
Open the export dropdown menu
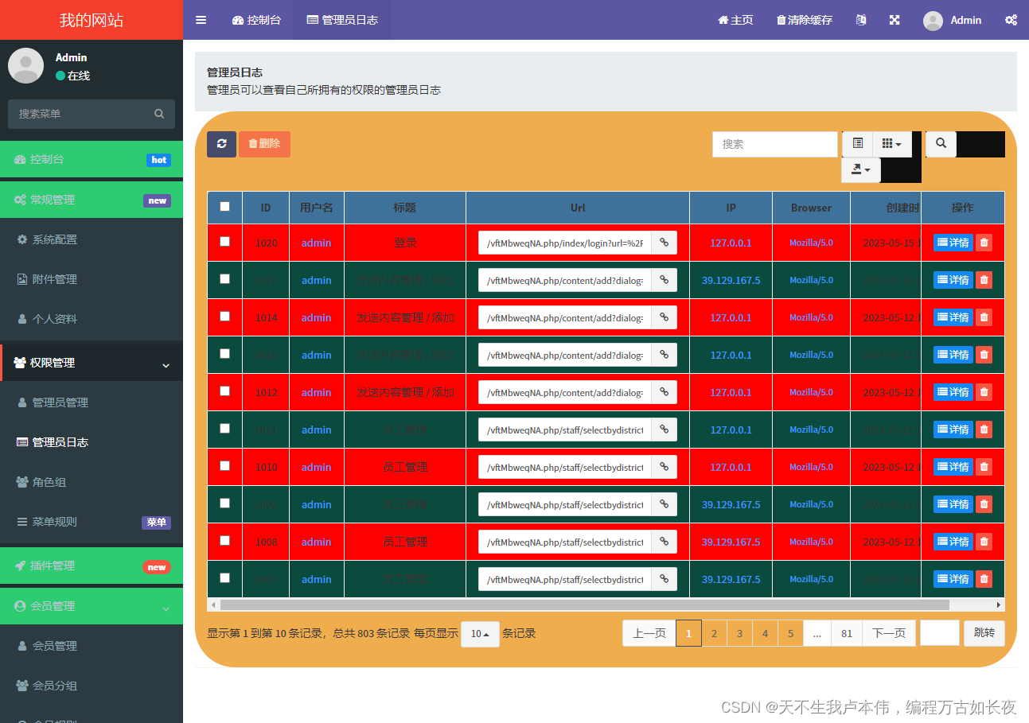click(860, 169)
